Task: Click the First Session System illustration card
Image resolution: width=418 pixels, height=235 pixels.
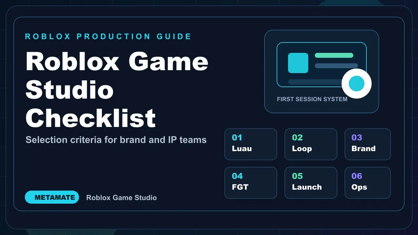Action: [322, 71]
